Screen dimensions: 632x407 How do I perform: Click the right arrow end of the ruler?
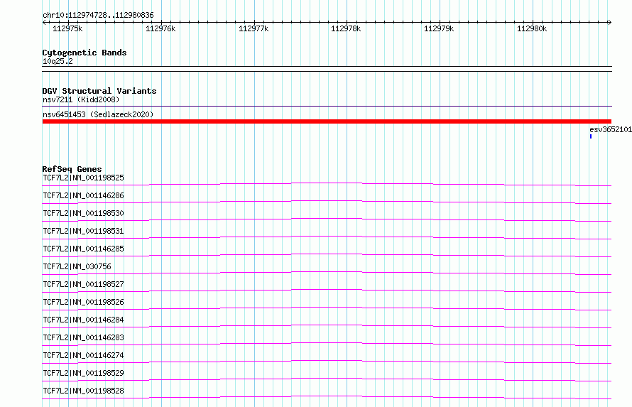(x=609, y=23)
